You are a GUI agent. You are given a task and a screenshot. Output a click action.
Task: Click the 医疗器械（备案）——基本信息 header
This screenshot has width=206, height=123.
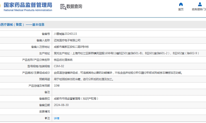click(x=22, y=25)
